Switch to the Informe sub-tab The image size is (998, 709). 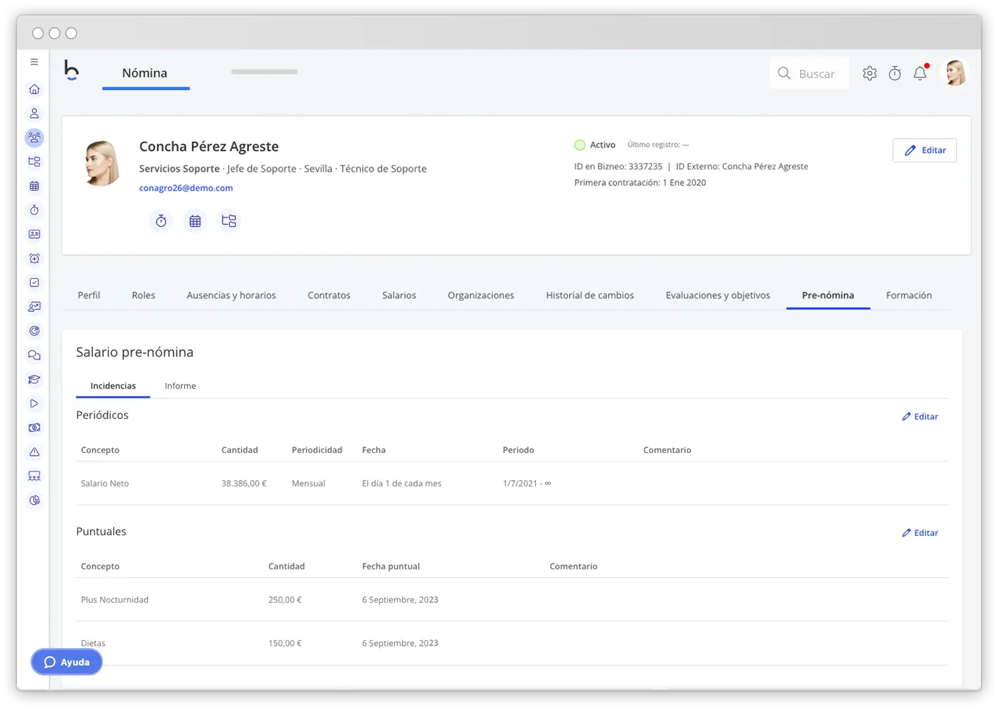(180, 386)
